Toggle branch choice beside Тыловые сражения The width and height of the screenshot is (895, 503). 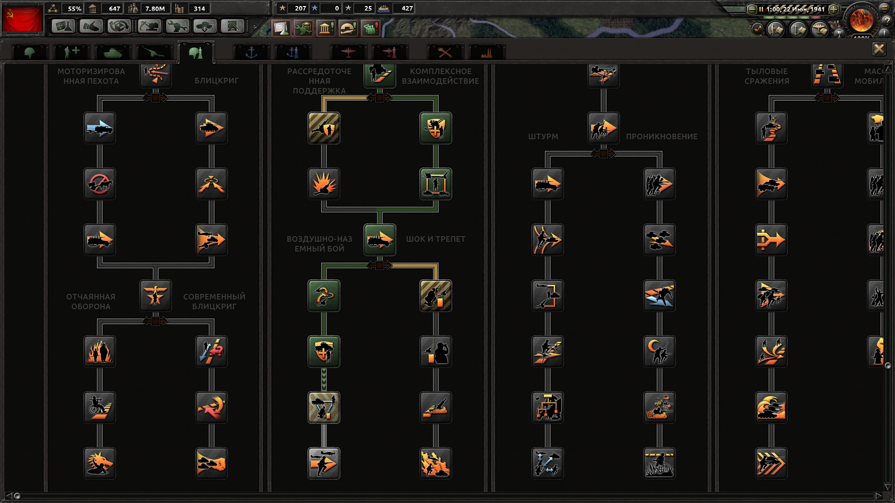point(827,98)
